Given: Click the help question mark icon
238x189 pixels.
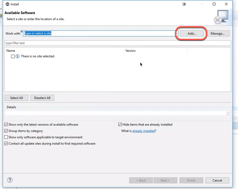Looking at the screenshot, I should click(10, 180).
